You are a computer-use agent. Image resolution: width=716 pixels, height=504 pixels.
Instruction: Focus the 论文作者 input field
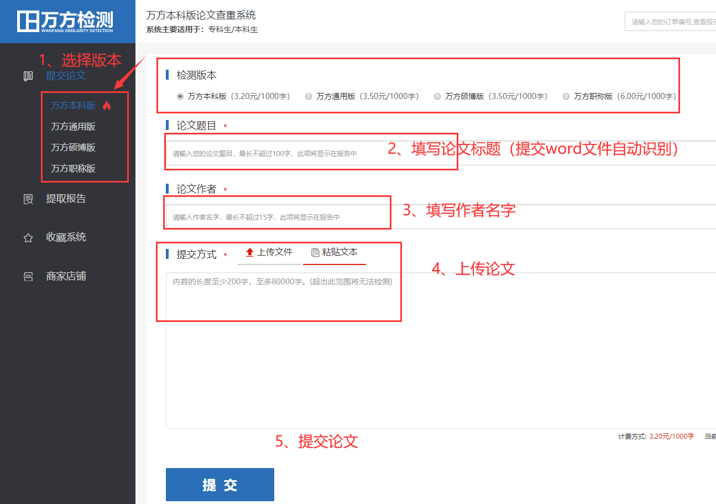(x=441, y=217)
